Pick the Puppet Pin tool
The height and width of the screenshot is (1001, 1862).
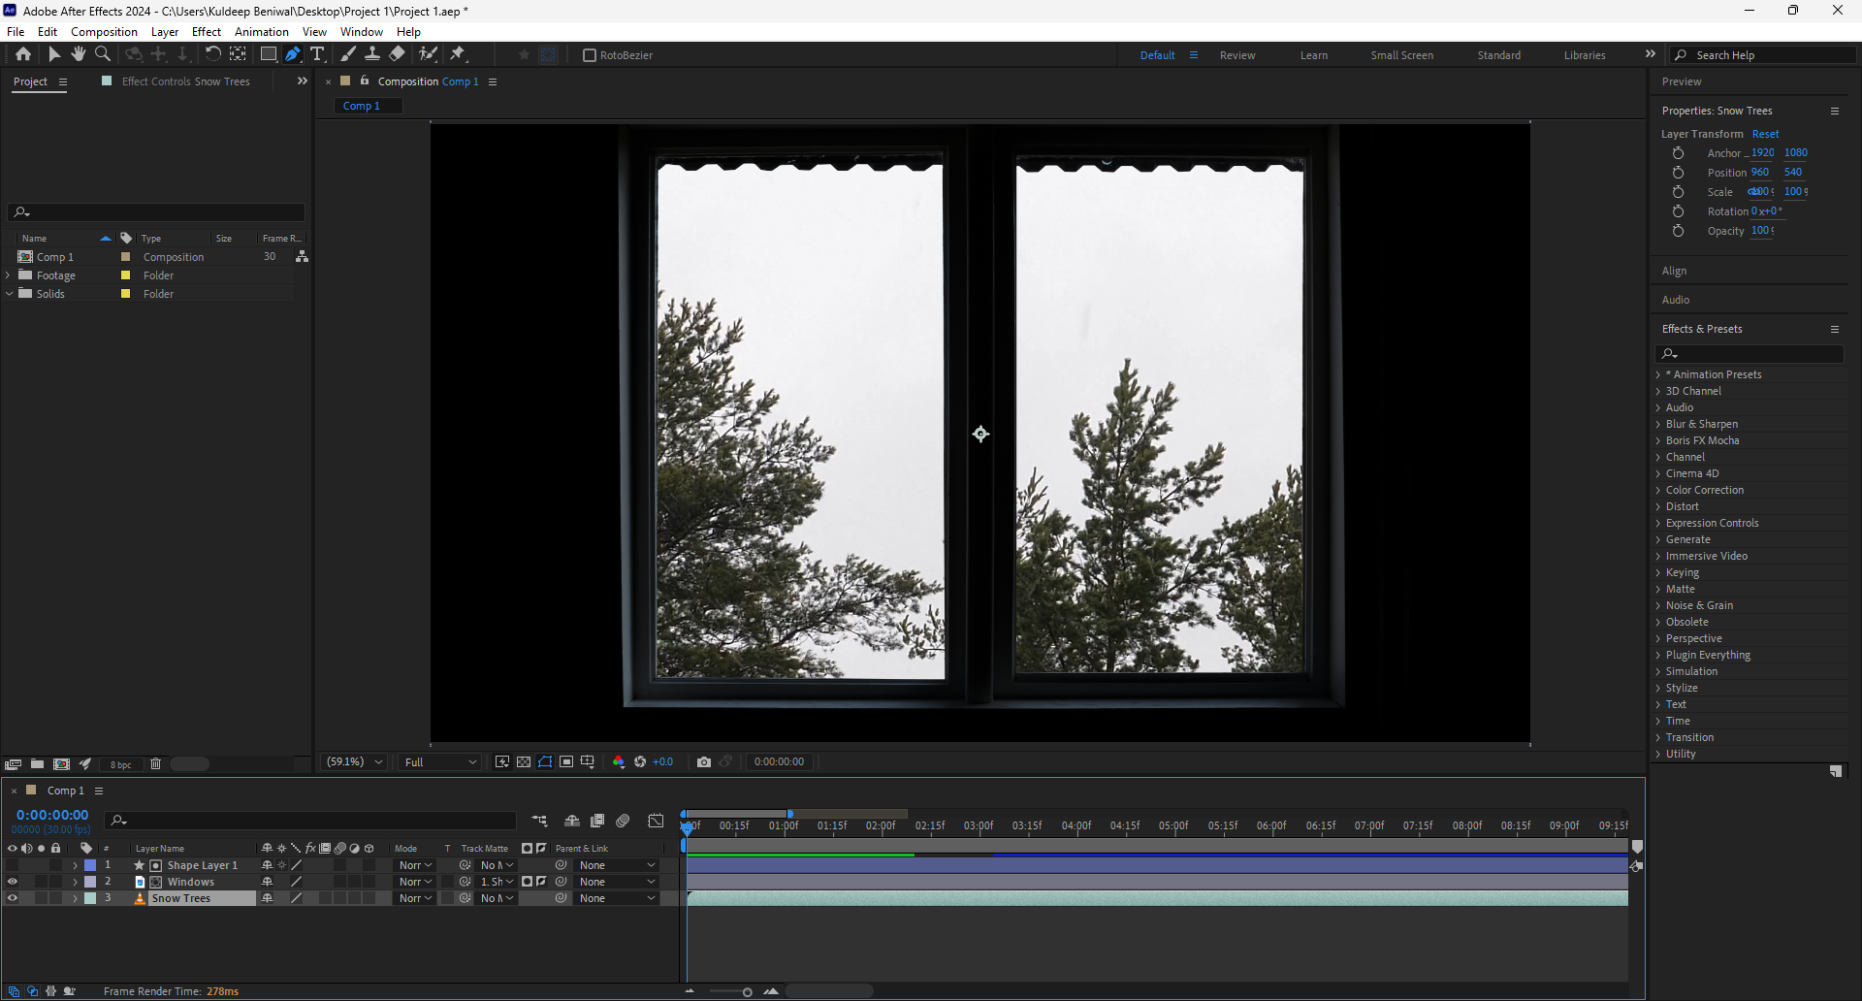(x=458, y=54)
